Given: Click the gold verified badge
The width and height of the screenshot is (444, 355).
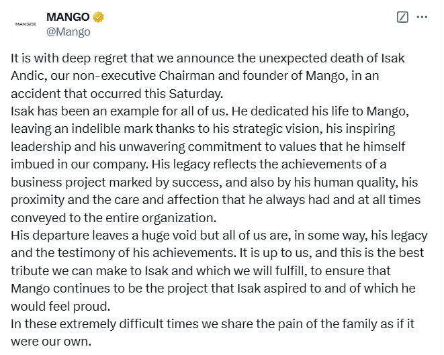Looking at the screenshot, I should tap(99, 17).
